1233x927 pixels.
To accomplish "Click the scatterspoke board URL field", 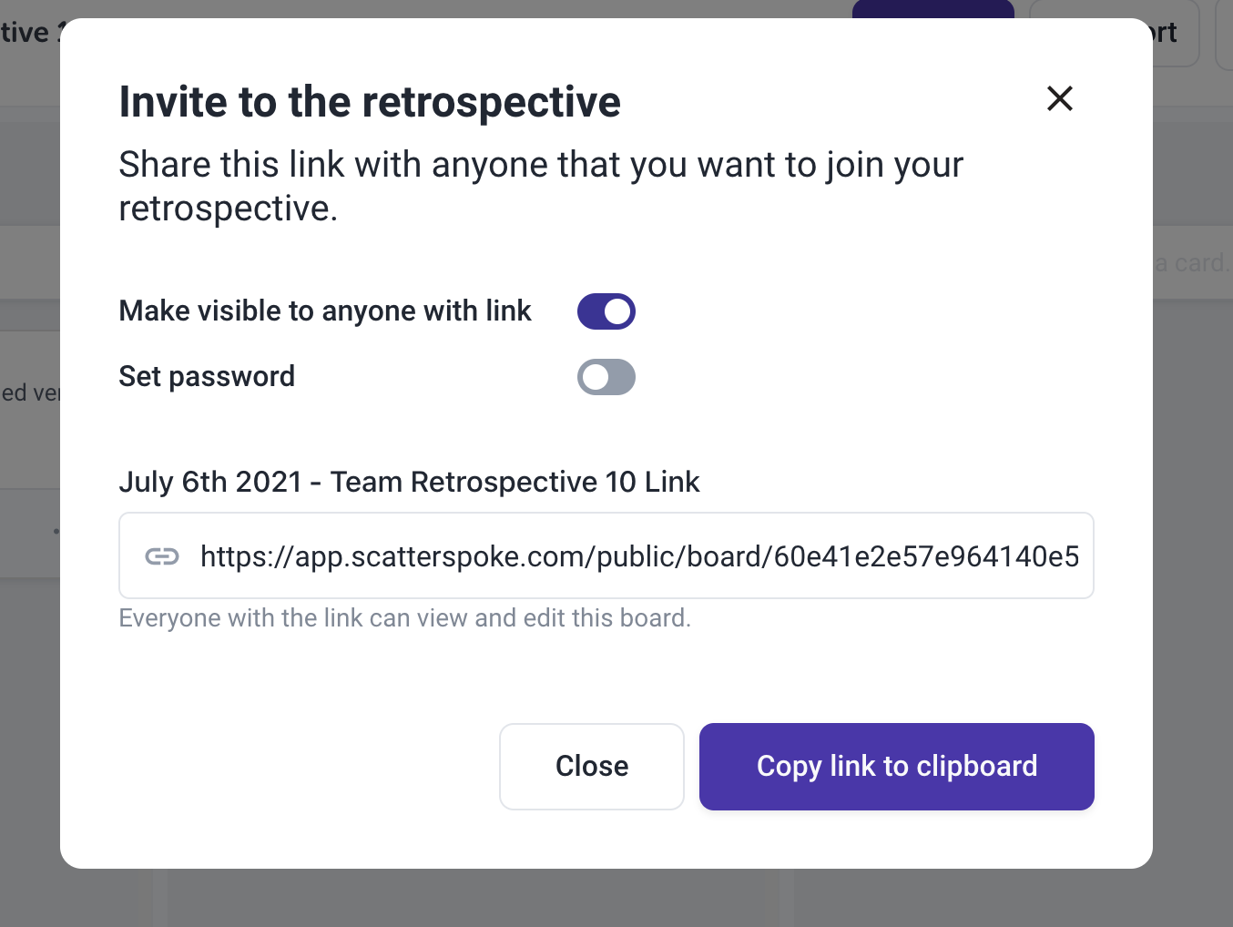I will [x=606, y=555].
